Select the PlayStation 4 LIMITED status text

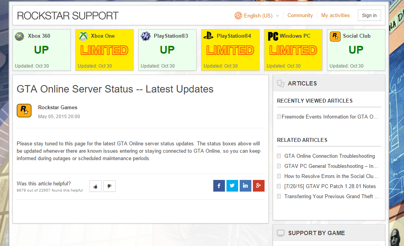click(230, 50)
